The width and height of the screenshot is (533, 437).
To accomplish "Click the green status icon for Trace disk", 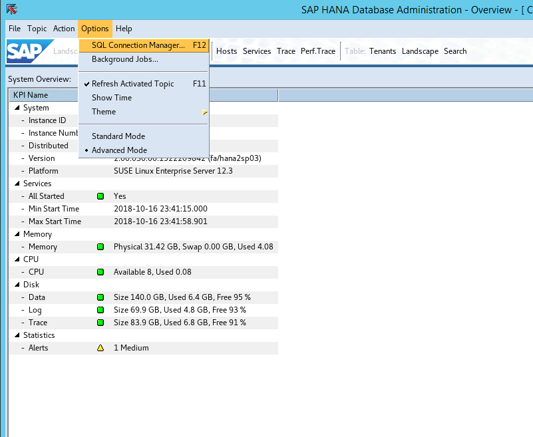I will (100, 323).
